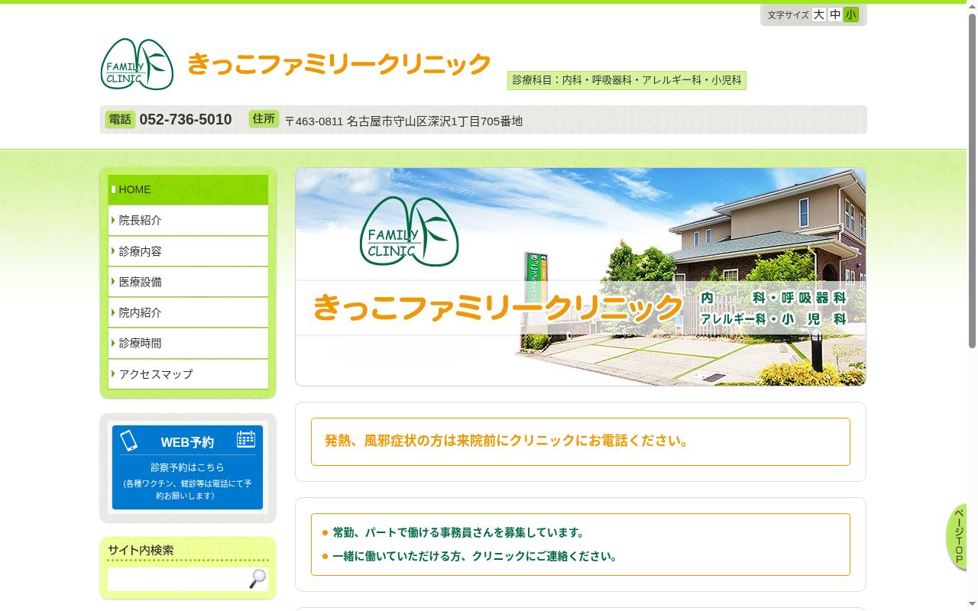
Task: Click the calendar icon in WEB予約 banner
Action: pos(245,439)
